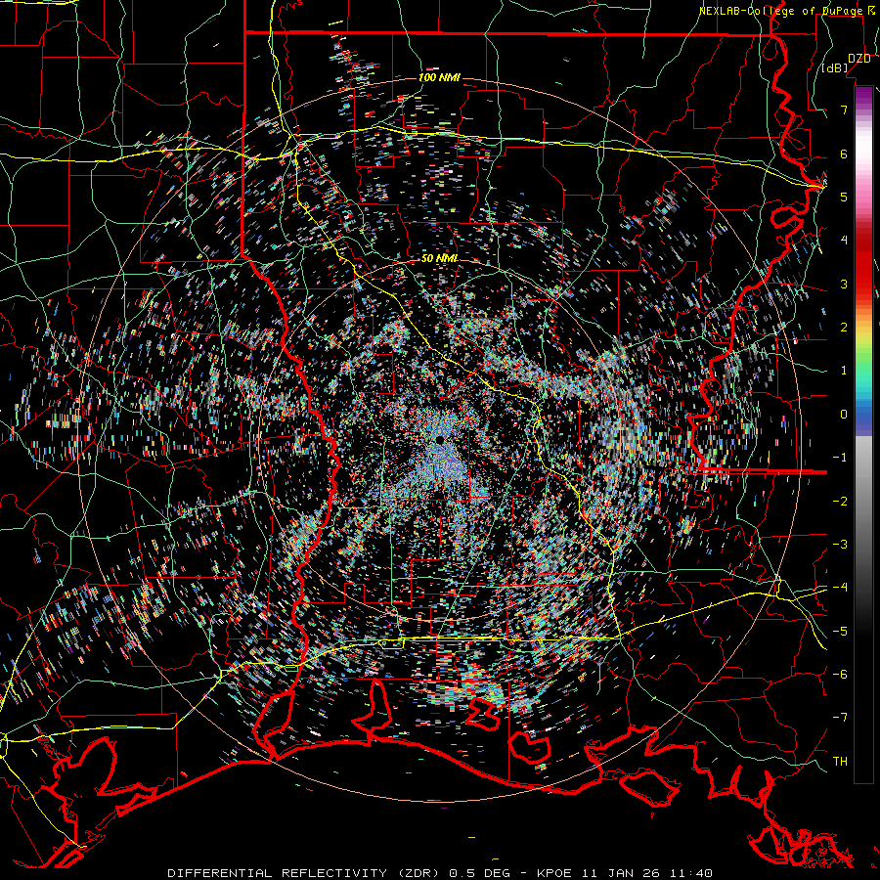Click the -5 value on the color scale
The image size is (880, 880).
840,631
